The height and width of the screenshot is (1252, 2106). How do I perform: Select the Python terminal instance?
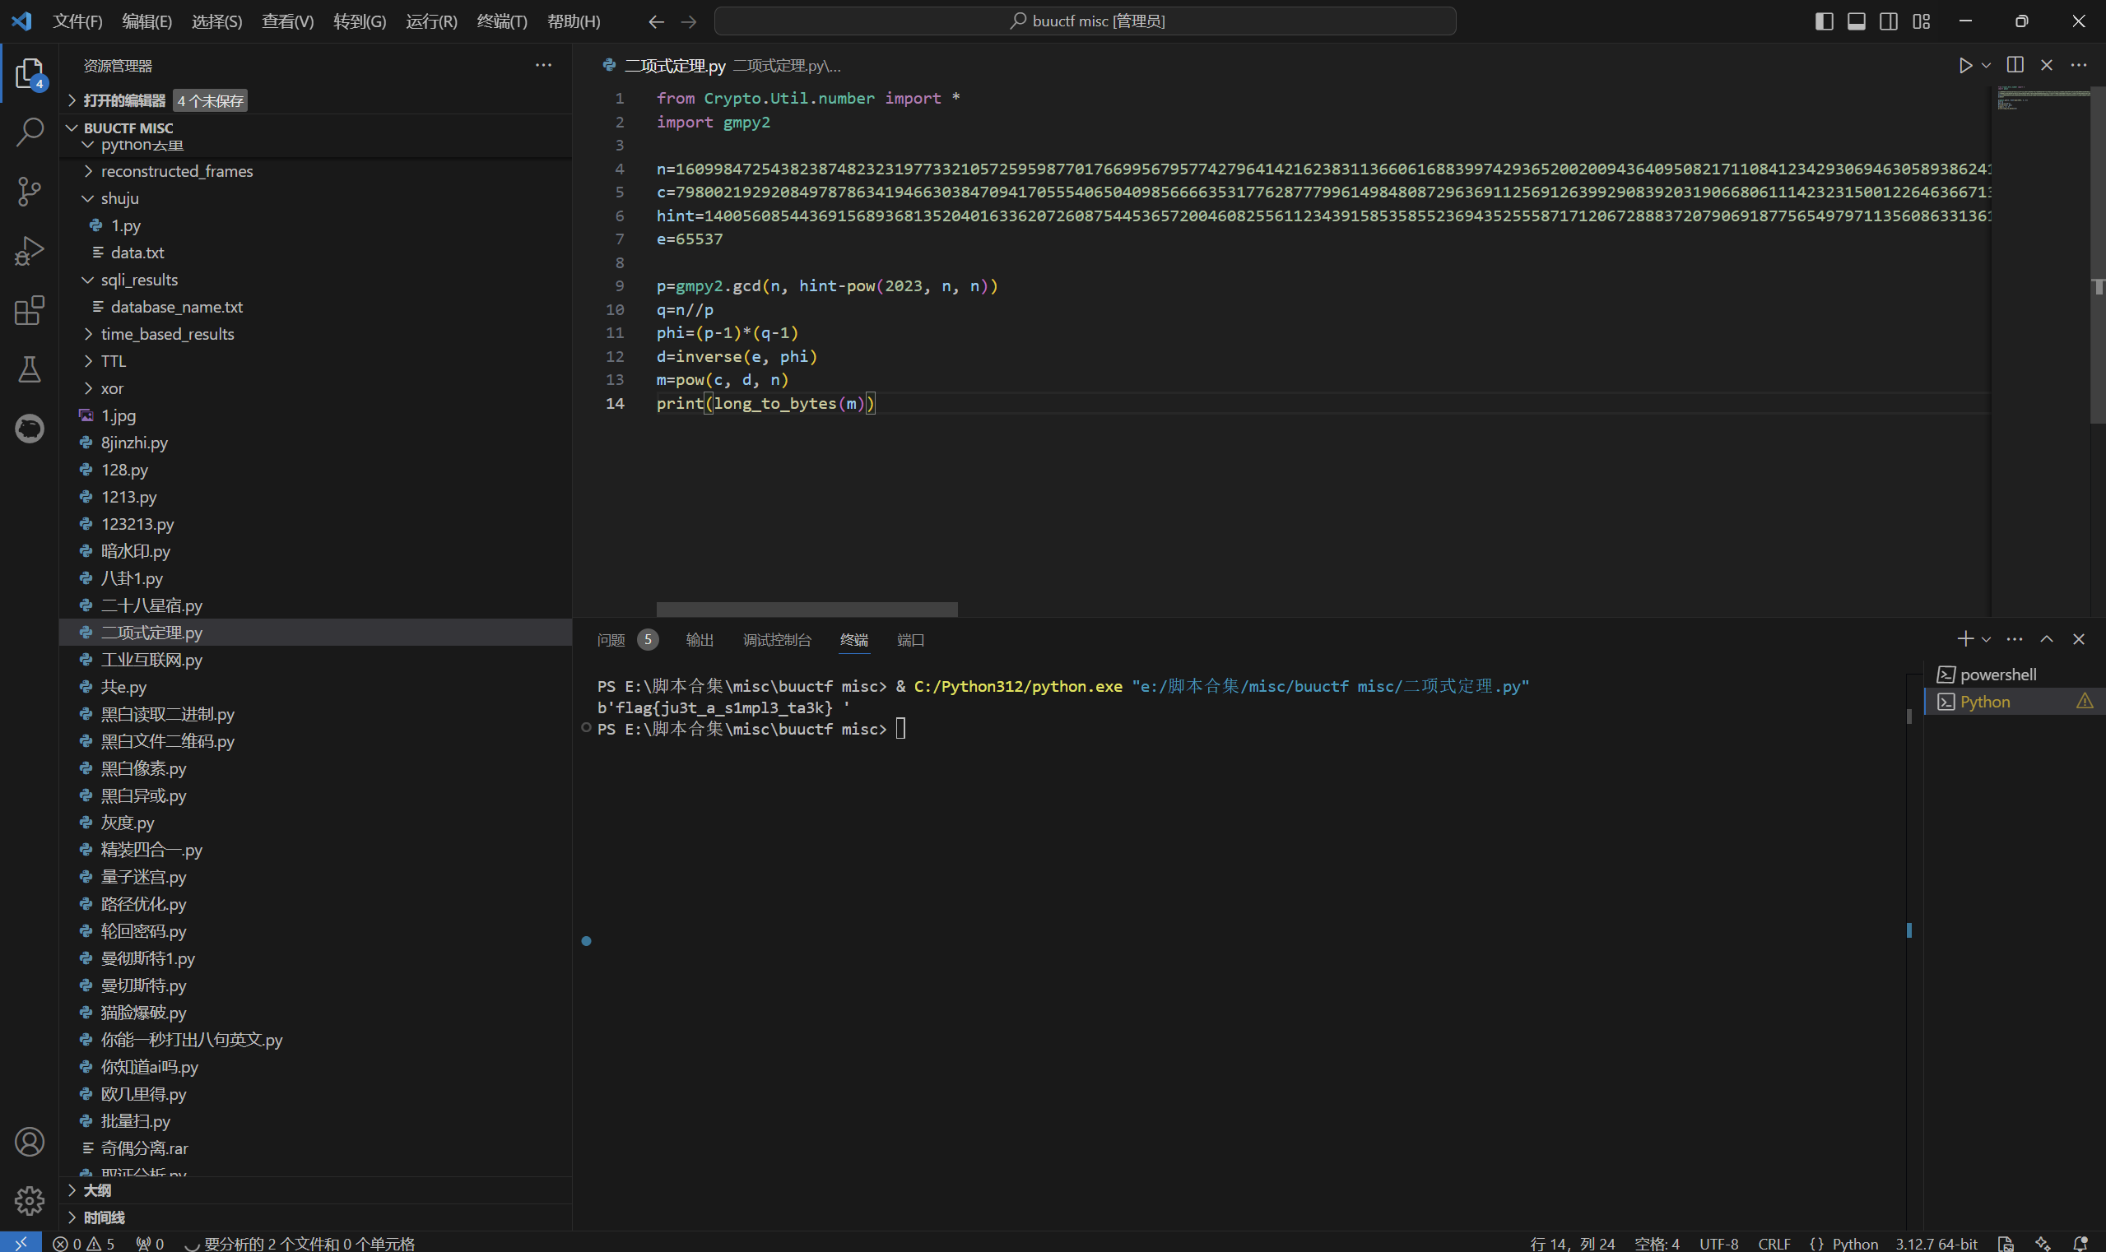(2014, 701)
